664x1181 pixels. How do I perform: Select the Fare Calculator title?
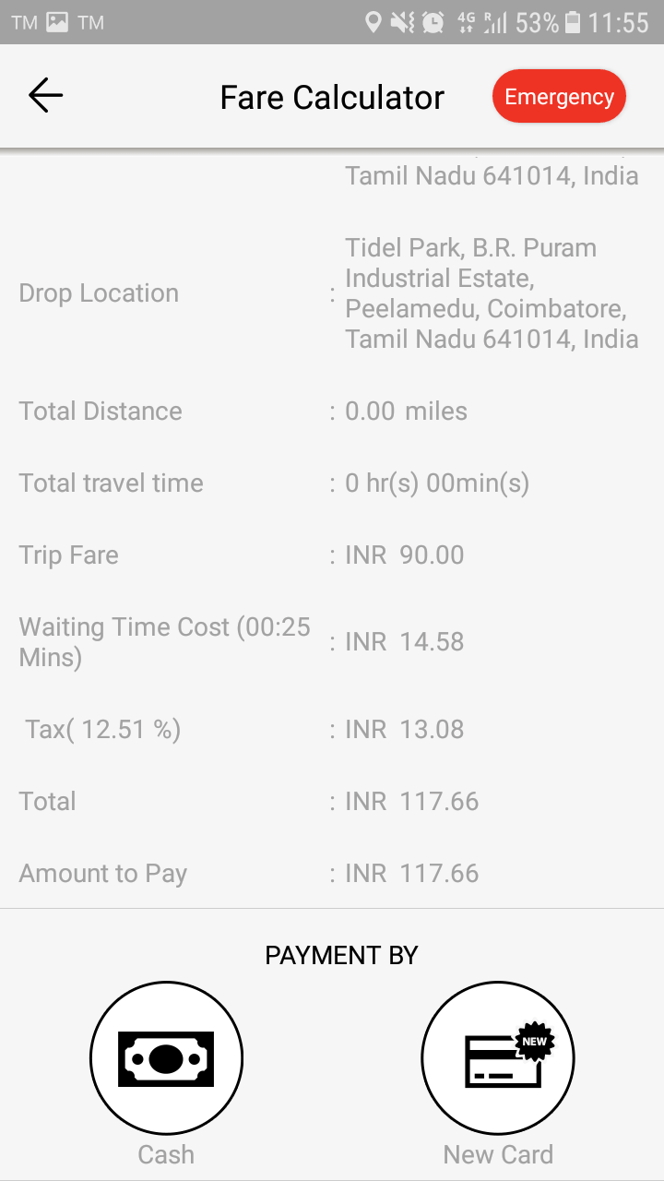pyautogui.click(x=332, y=97)
